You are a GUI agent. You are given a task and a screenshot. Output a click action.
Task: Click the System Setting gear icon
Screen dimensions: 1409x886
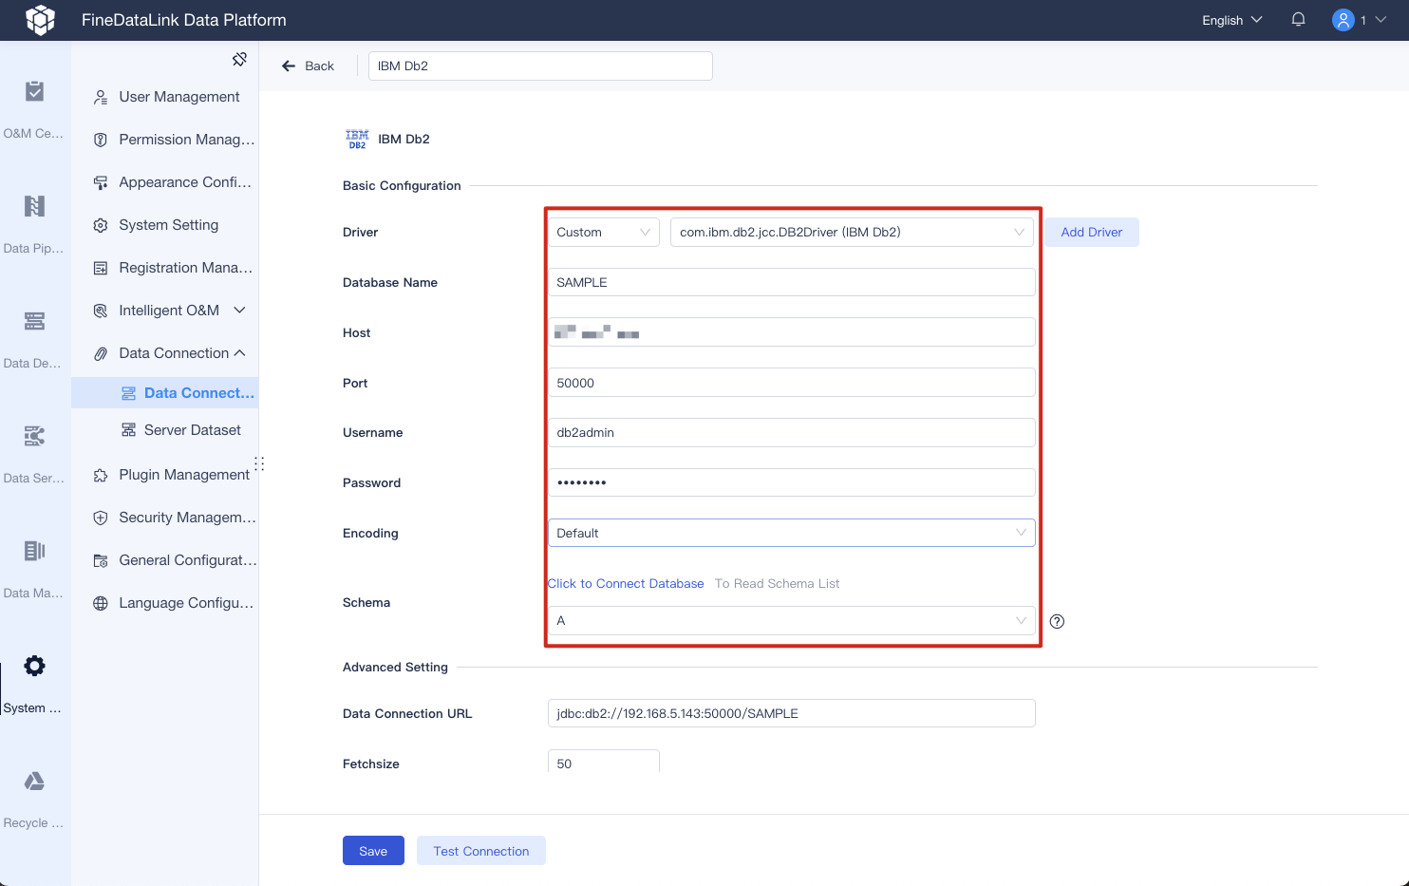[101, 225]
